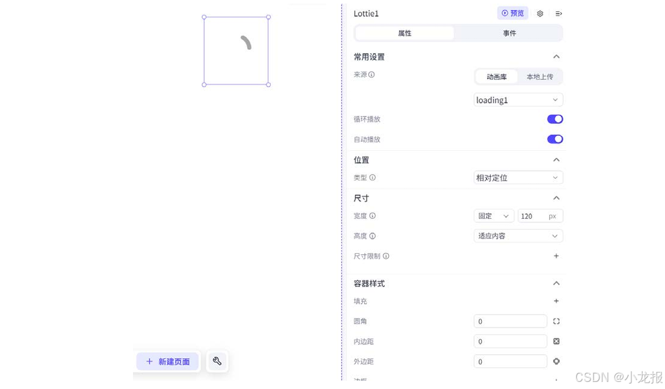Select the 属性 tab
The width and height of the screenshot is (665, 389).
[405, 33]
